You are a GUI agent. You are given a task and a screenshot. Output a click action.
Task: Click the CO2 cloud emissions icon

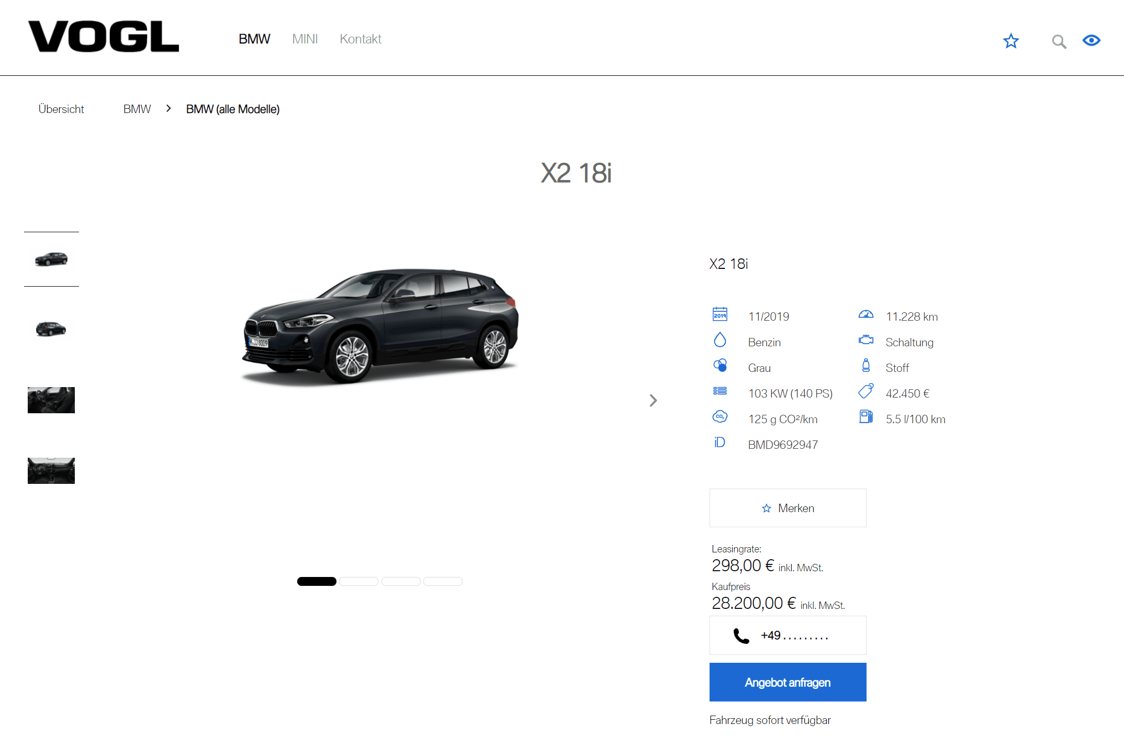[x=720, y=416]
